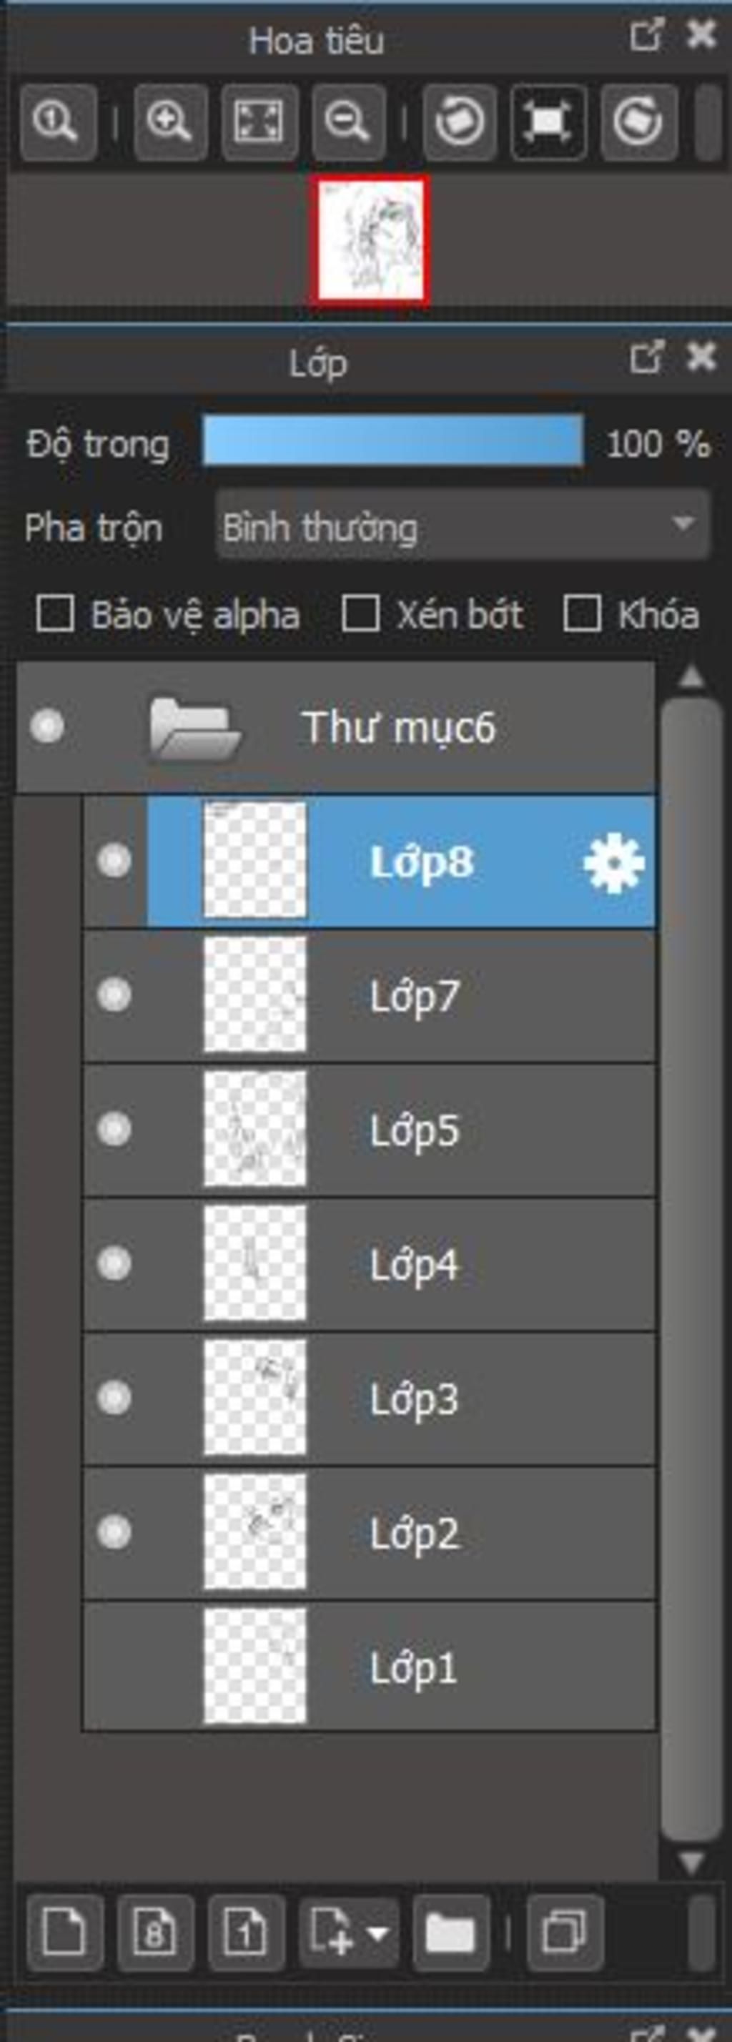
Task: Duplicate the selected layer
Action: click(x=564, y=1933)
